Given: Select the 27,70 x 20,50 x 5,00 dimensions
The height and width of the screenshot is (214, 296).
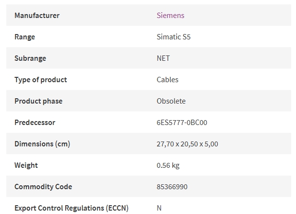Looking at the screenshot, I should (187, 144).
